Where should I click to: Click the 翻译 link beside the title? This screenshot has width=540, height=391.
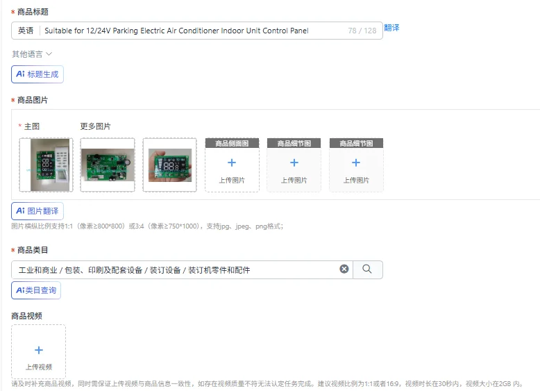click(x=391, y=28)
